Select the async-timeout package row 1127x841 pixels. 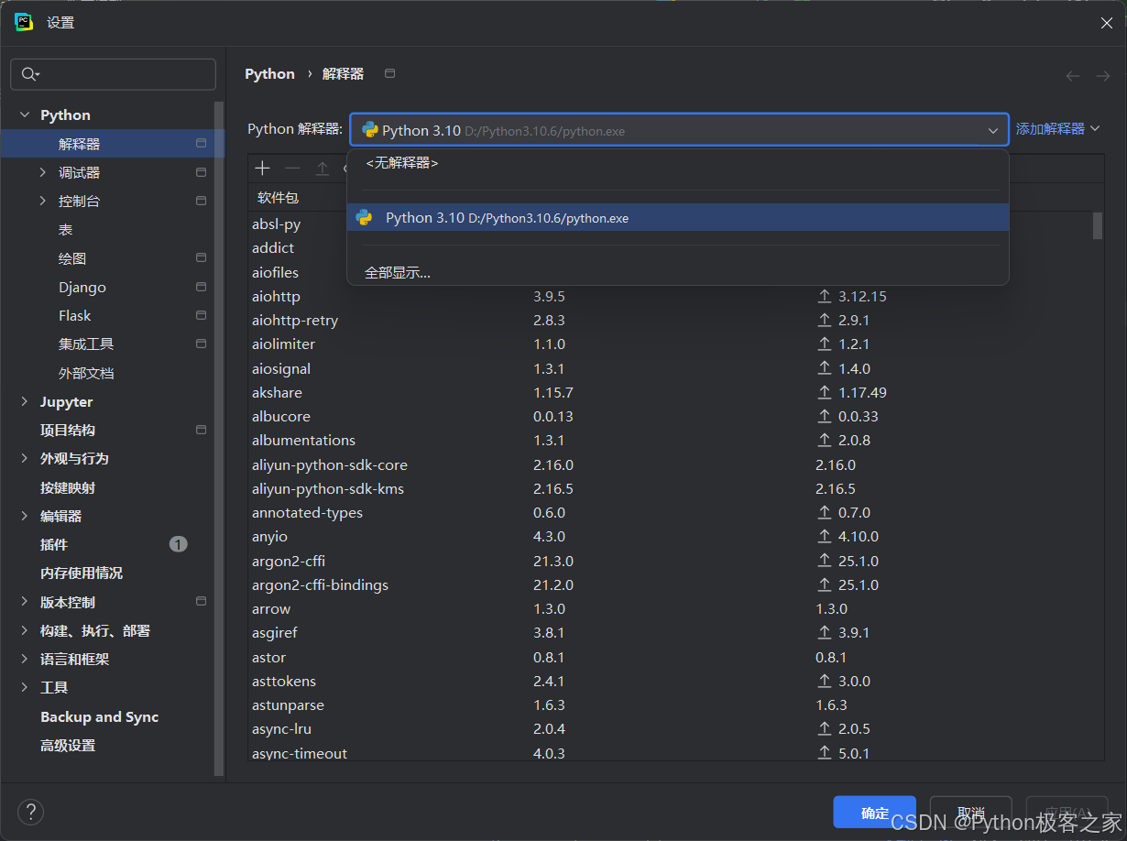point(671,753)
